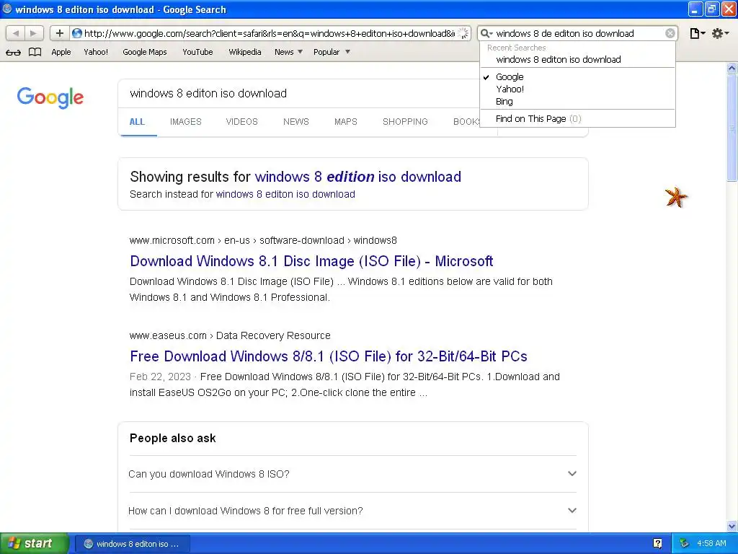738x554 pixels.
Task: Open windows 8 edition iso download correction link
Action: pyautogui.click(x=358, y=177)
